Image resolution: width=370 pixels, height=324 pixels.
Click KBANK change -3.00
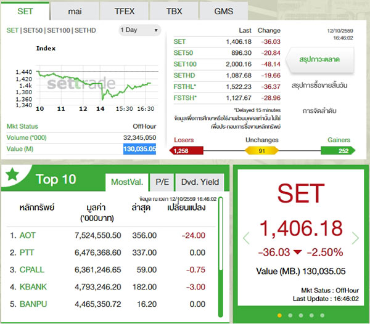[195, 287]
